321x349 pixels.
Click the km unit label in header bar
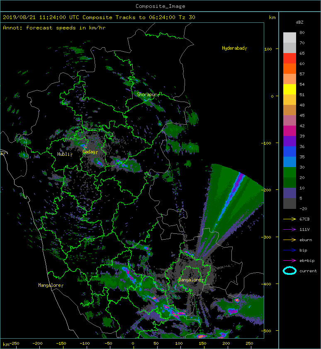272,17
